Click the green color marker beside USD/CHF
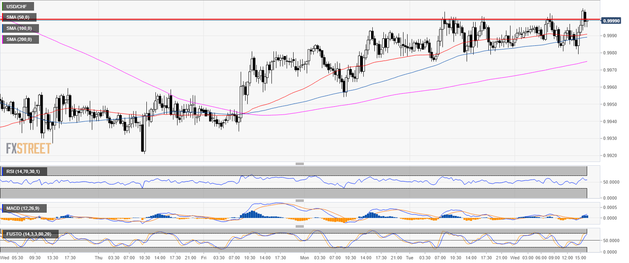Screen dimensions: 629x263 click(x=2, y=7)
